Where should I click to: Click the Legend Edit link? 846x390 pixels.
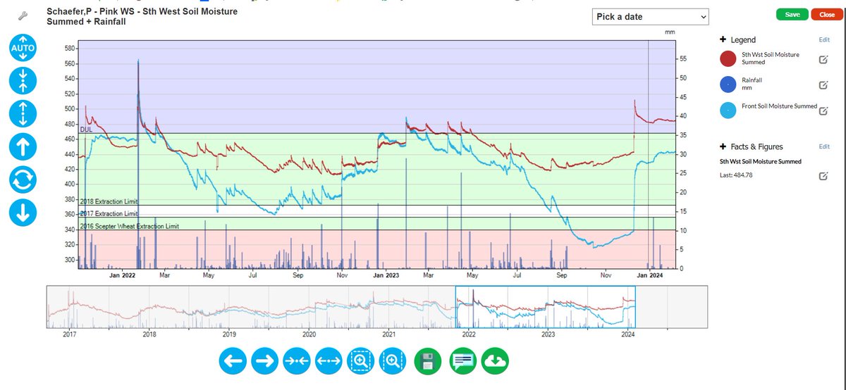click(x=824, y=40)
